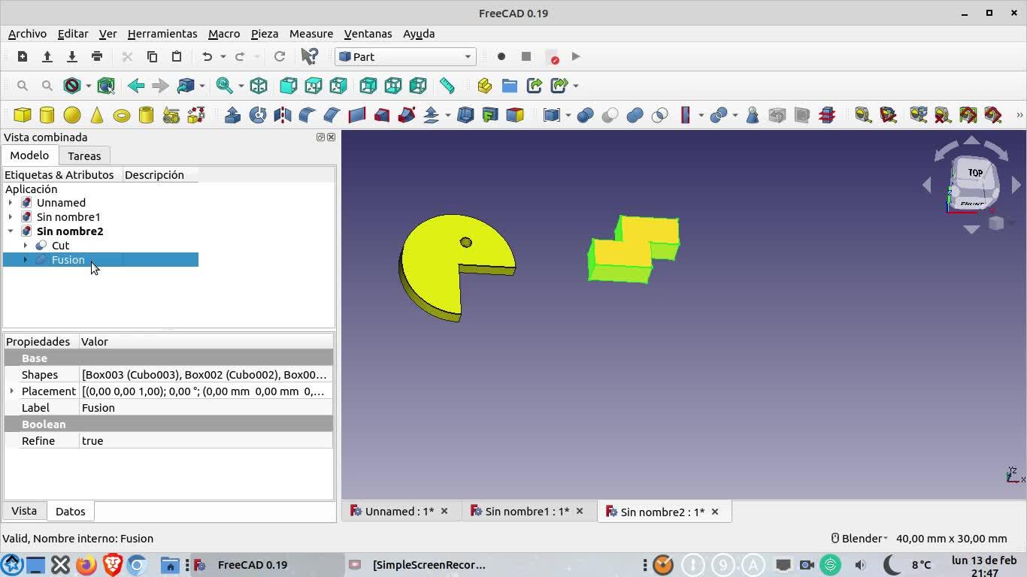Add a torus with the torus icon
The width and height of the screenshot is (1027, 577).
tap(122, 115)
